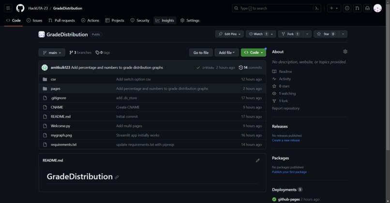This screenshot has width=390, height=203.
Task: Click the GradeDistribution repository avatar icon
Action: 42,34
